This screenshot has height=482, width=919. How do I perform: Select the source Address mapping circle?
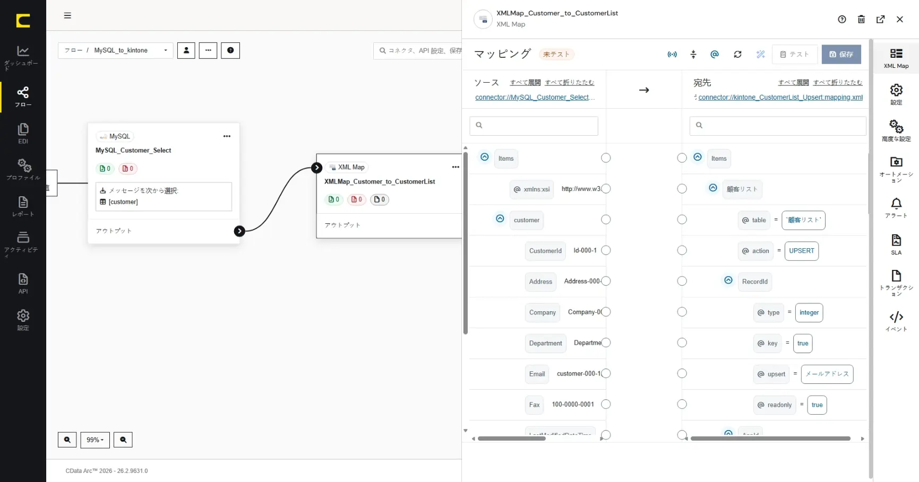pos(606,281)
